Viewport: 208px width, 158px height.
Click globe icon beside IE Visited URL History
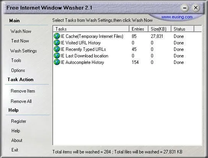point(57,42)
